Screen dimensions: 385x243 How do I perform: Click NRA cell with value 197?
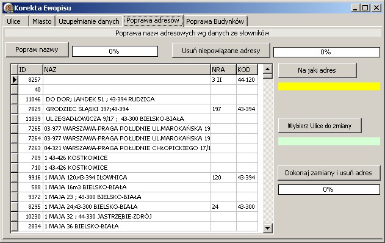tap(223, 109)
